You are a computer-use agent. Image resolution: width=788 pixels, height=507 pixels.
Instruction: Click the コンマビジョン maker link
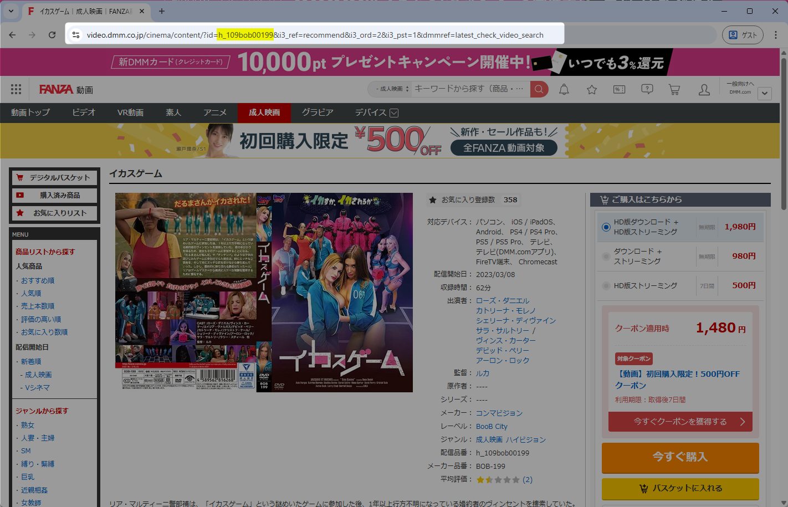tap(499, 413)
